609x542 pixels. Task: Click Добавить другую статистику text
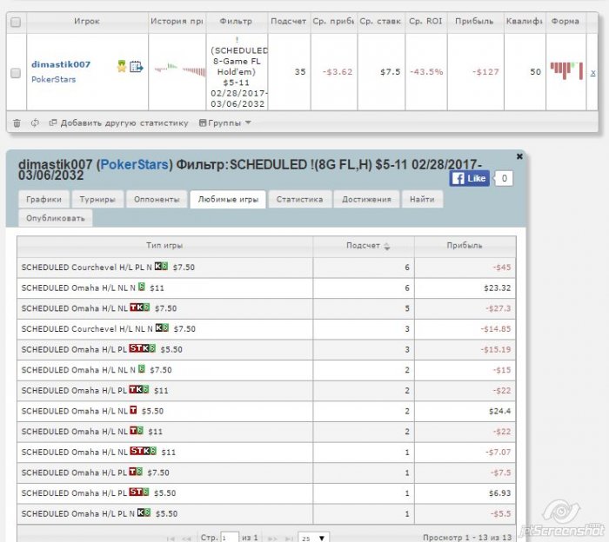coord(124,123)
